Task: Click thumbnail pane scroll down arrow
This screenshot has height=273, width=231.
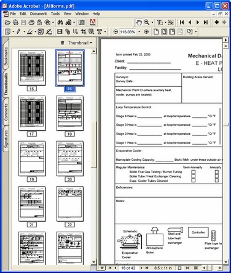Action: tap(94, 262)
